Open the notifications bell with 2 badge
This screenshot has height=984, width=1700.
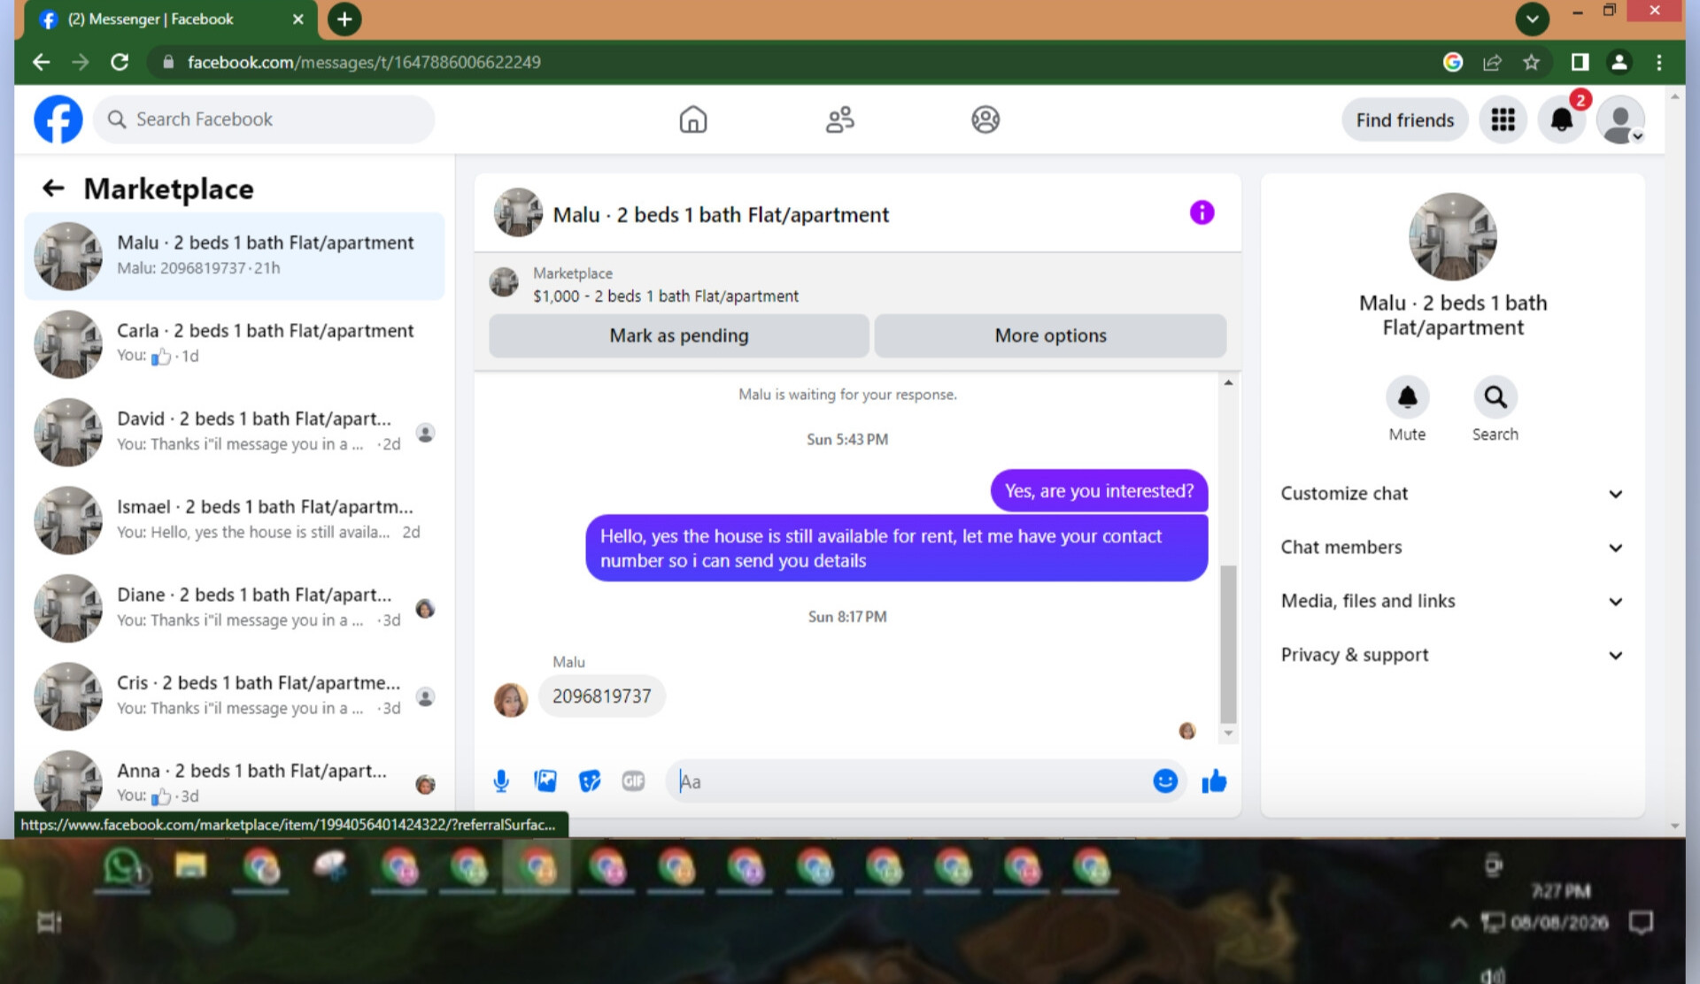coord(1562,119)
